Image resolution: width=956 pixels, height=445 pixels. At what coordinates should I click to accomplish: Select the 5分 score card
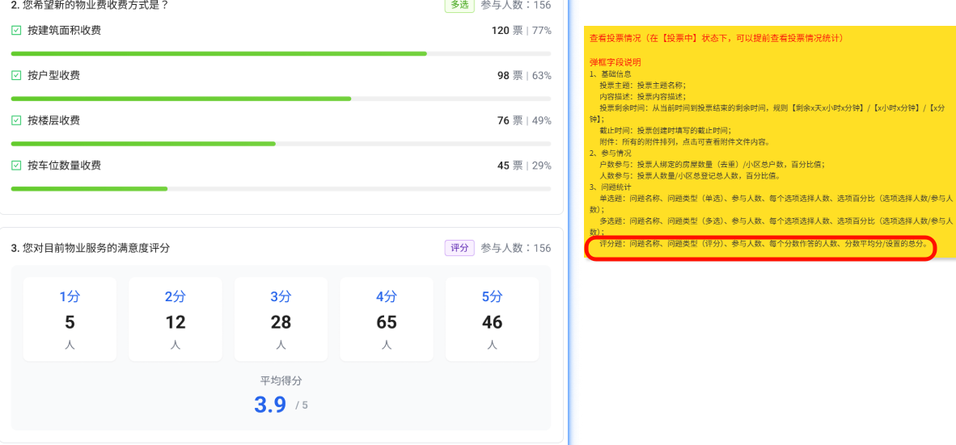[x=492, y=319]
